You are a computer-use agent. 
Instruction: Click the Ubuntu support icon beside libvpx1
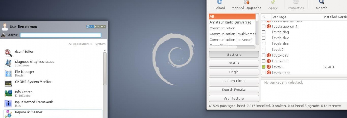[269, 67]
